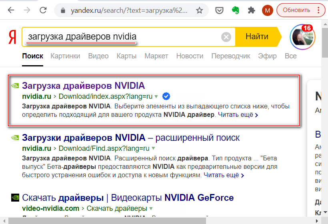
Task: Expand dropdown arrow beside Download/index.aspx result
Action: pos(156,96)
